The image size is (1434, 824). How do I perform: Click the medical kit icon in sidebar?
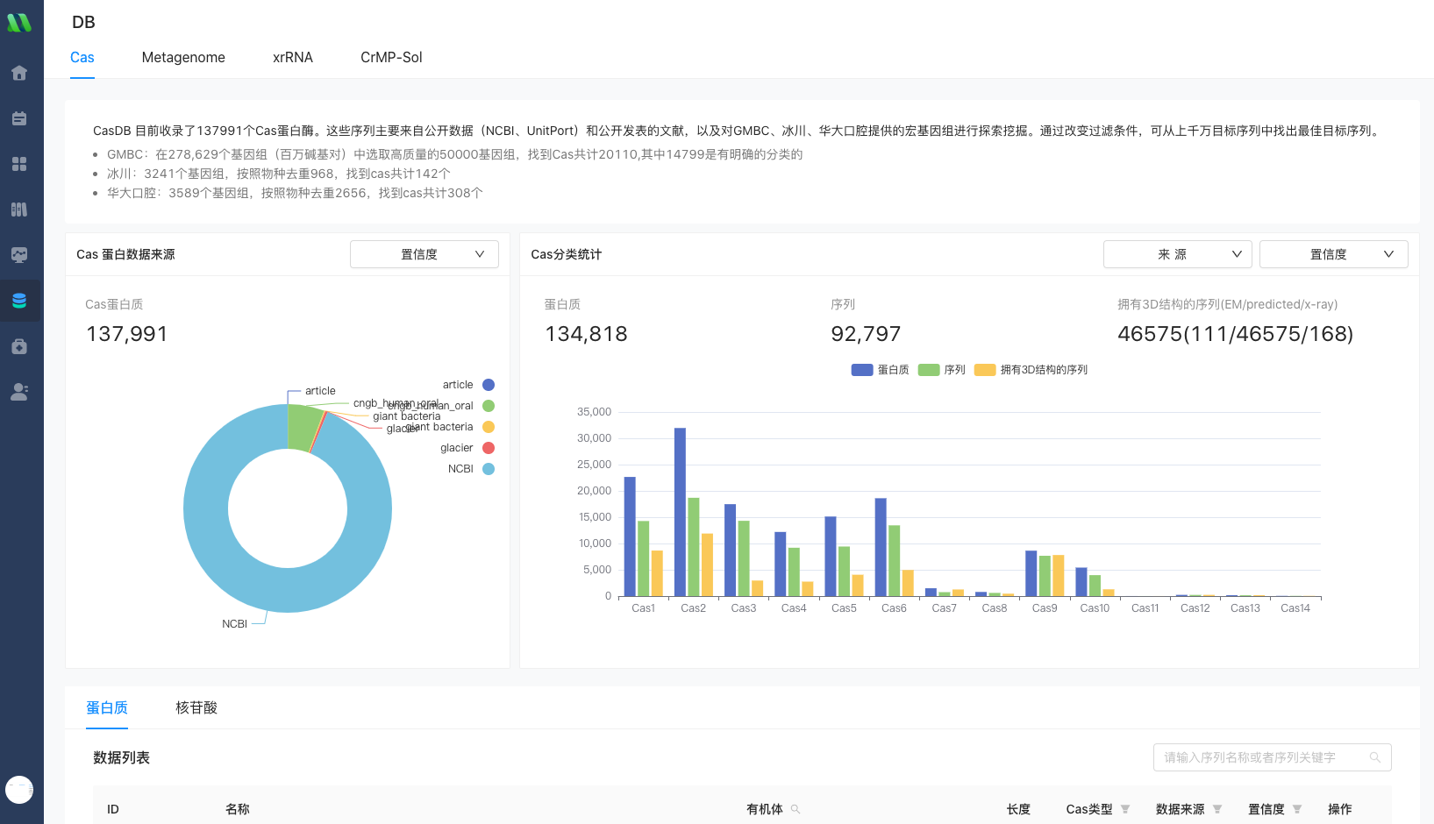pos(19,346)
